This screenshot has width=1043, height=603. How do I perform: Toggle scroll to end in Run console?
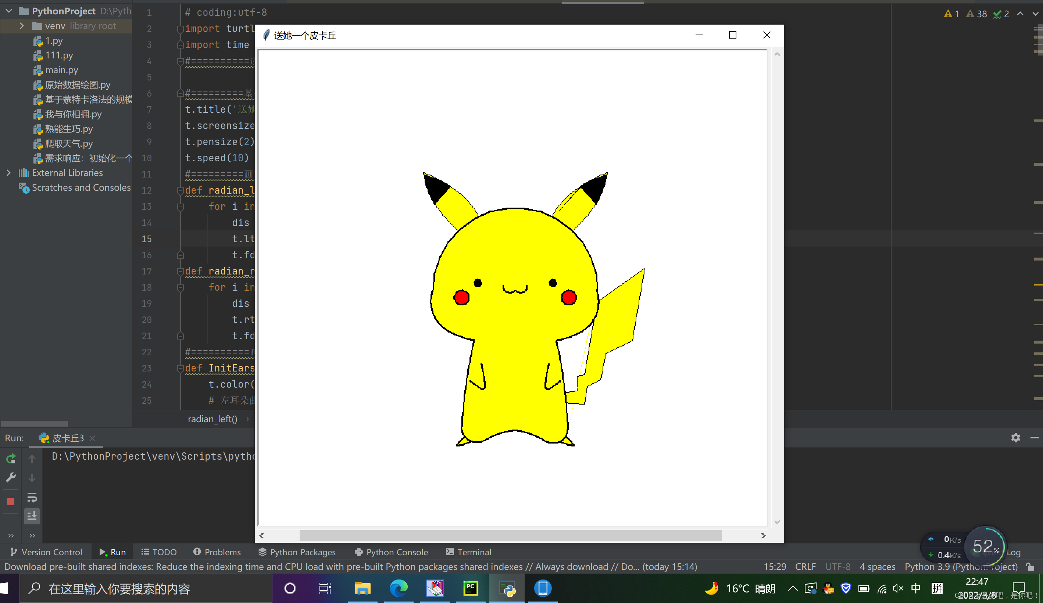[x=32, y=516]
